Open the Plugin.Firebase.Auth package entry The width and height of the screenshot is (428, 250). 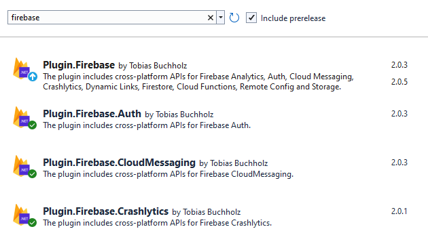[92, 114]
